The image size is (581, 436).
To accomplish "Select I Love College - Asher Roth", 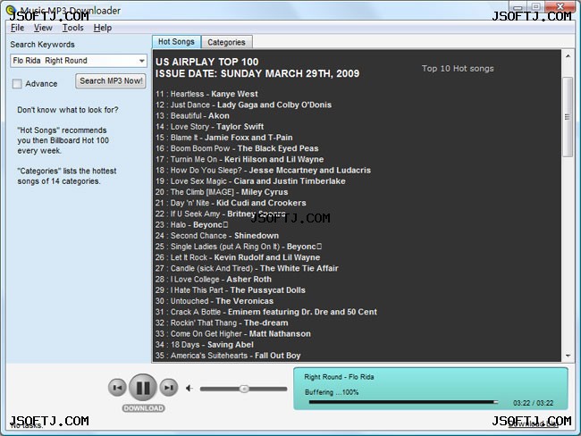I will (214, 280).
